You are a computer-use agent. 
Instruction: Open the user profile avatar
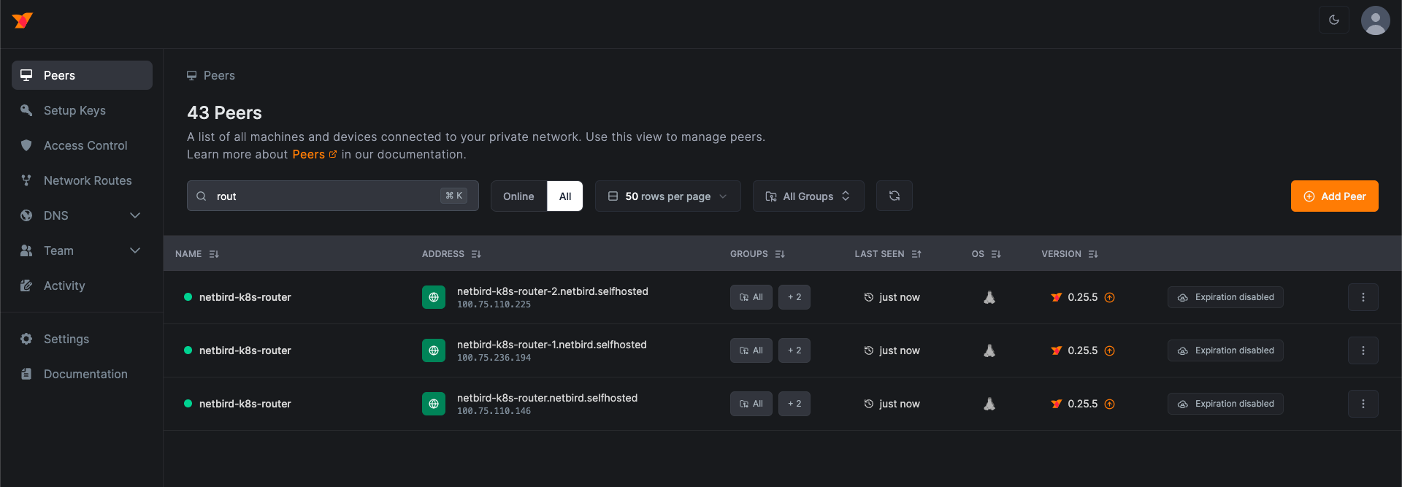click(1375, 20)
